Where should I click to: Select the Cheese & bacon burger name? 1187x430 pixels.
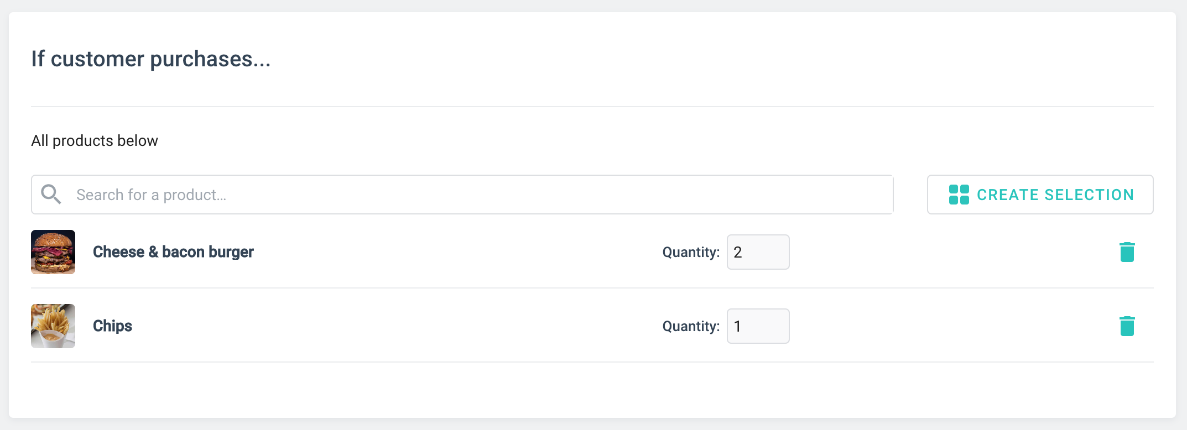click(173, 252)
